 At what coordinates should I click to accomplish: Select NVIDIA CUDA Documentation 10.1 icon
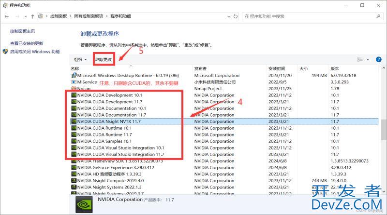coord(74,108)
